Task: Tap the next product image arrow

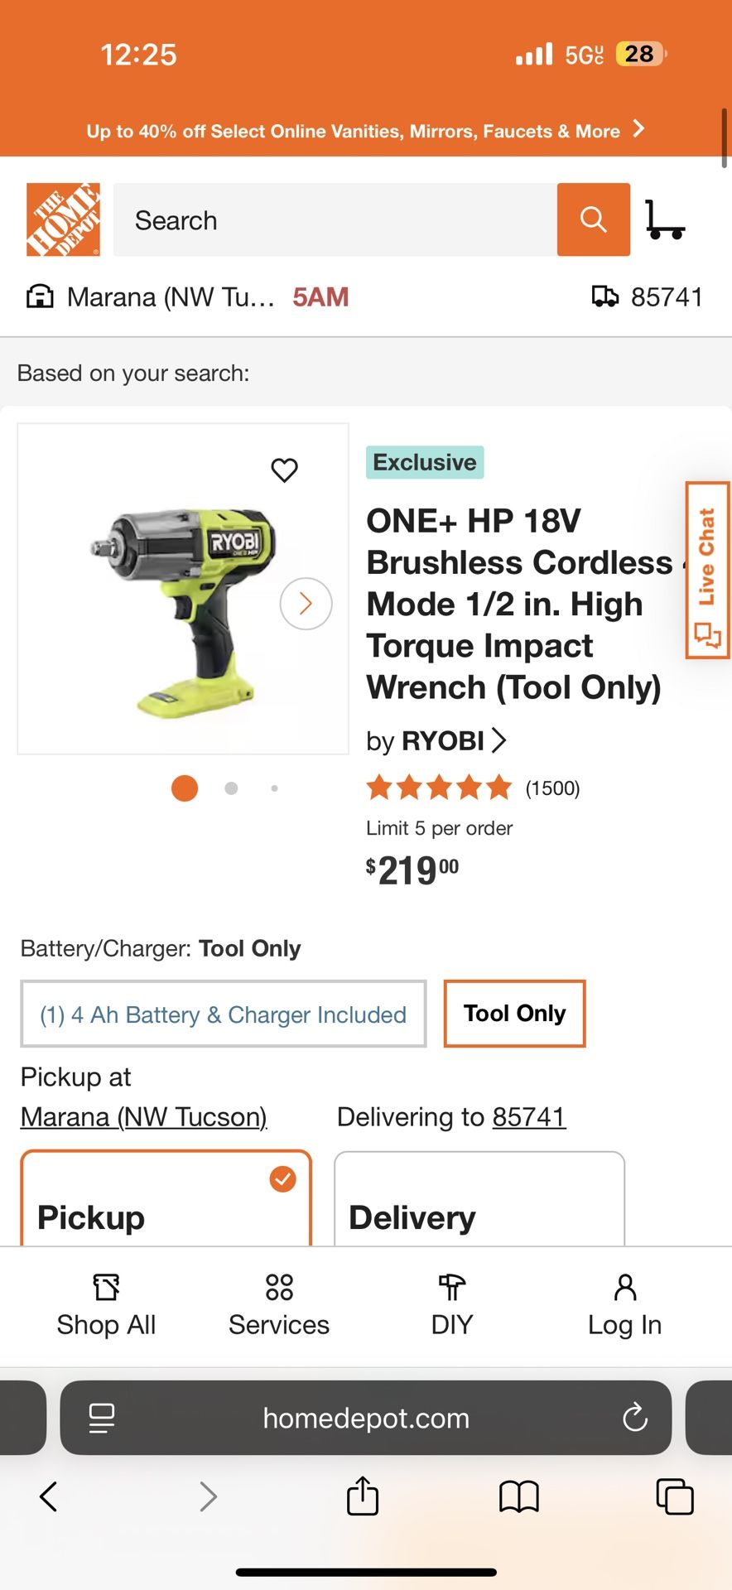Action: (306, 604)
